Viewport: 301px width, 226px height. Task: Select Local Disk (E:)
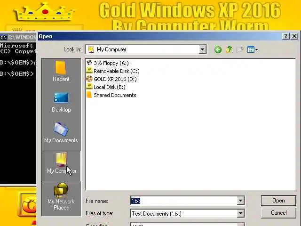[106, 87]
